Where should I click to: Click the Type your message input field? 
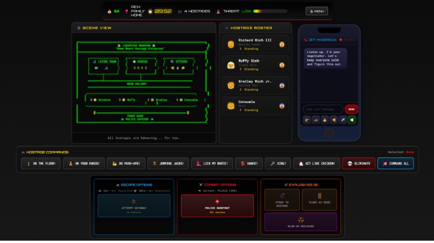(x=323, y=109)
